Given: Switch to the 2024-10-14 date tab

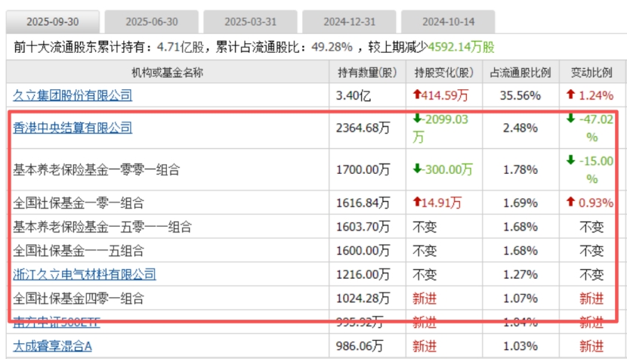Looking at the screenshot, I should coord(448,22).
